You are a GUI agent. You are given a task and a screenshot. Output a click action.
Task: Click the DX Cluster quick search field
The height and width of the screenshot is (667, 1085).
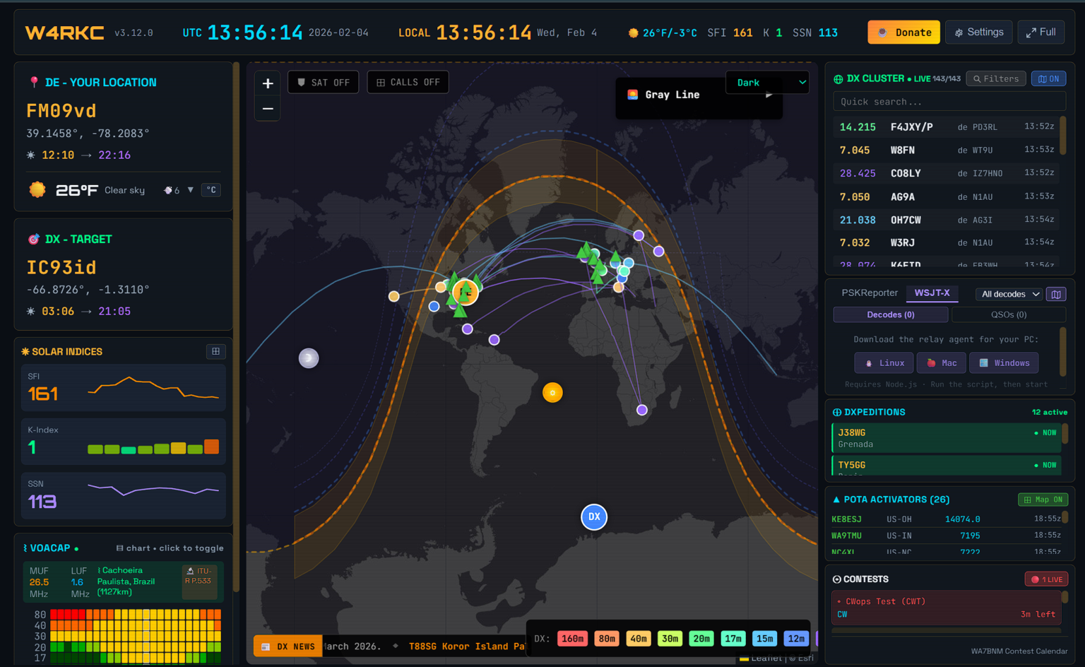coord(949,102)
